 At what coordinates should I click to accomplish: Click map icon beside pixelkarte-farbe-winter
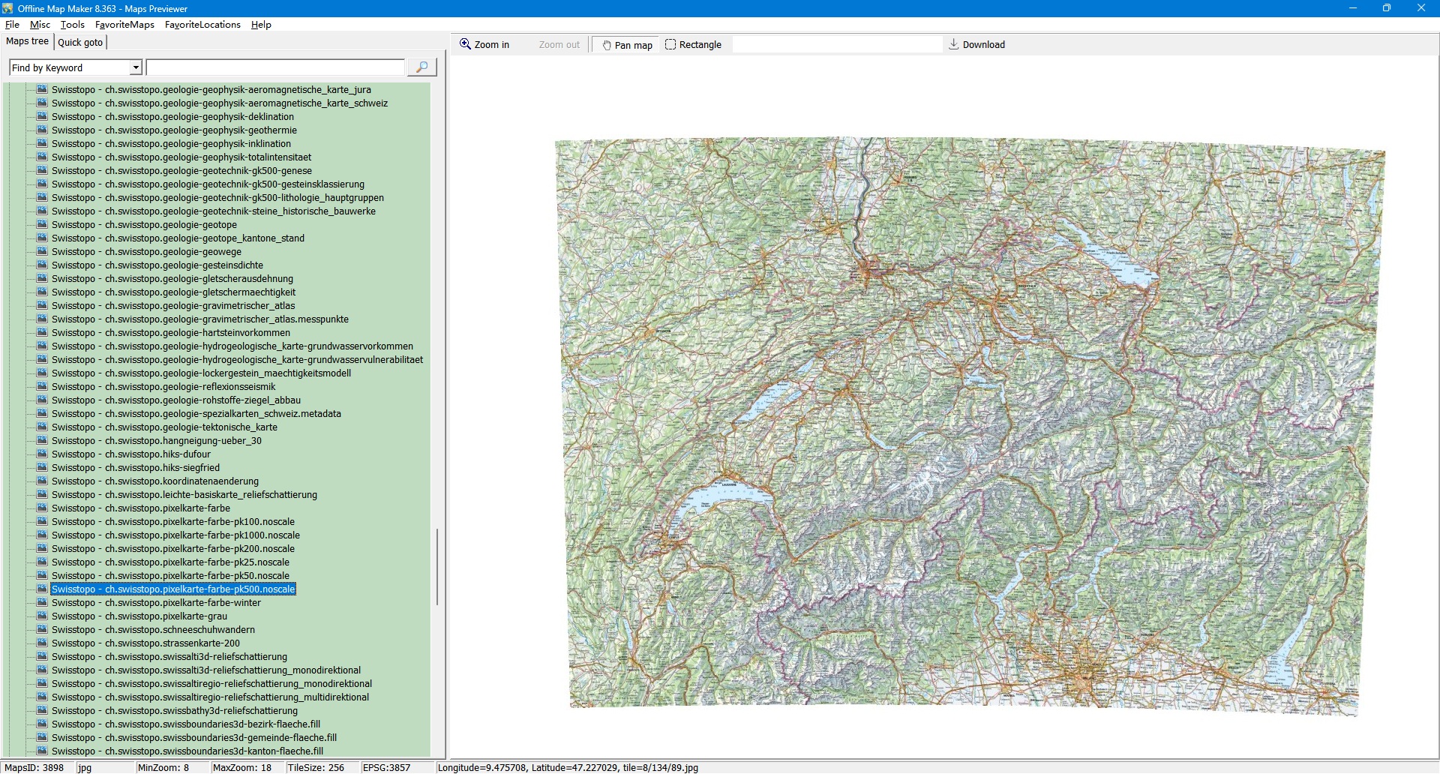[42, 603]
